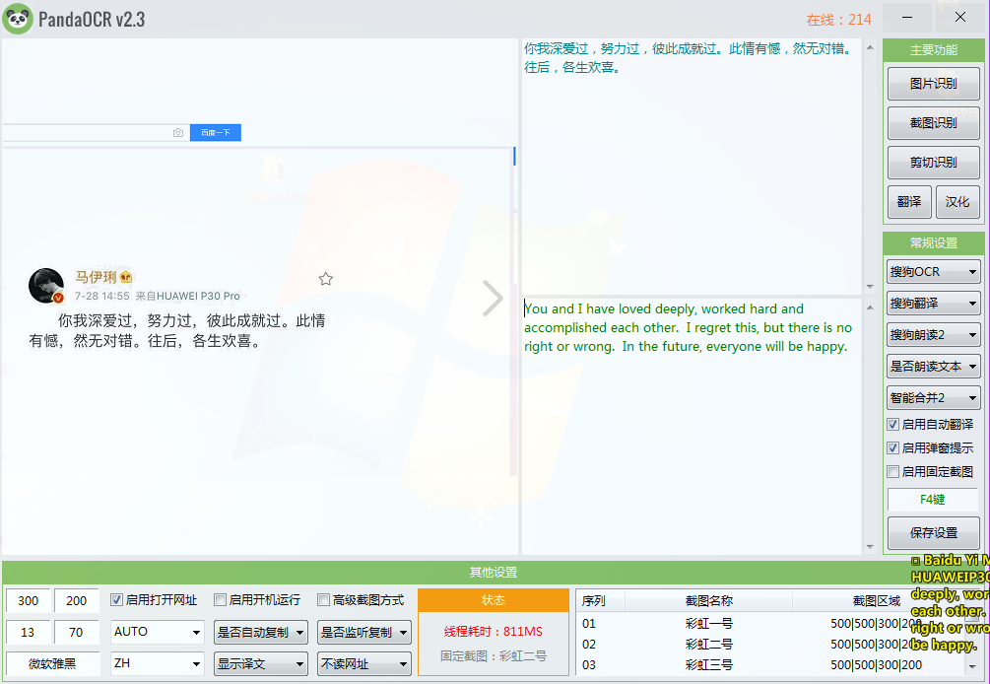Click the star favorite icon in preview
The image size is (990, 684).
325,279
